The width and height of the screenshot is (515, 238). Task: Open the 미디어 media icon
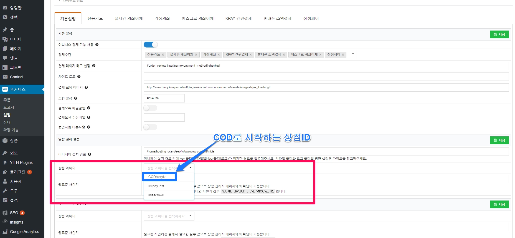(x=5, y=39)
